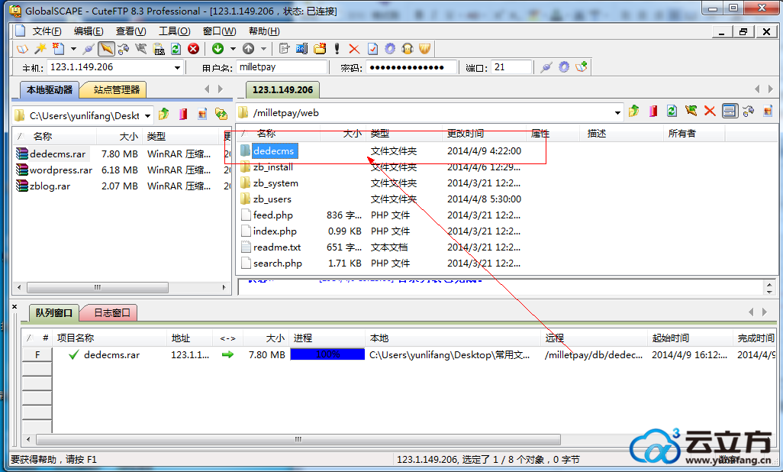The height and width of the screenshot is (472, 783).
Task: Click the plug connect icon beside port field
Action: [x=546, y=67]
